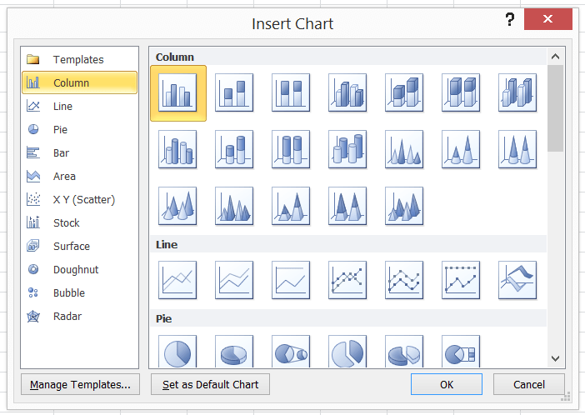The height and width of the screenshot is (415, 585).
Task: Click Set as Default Chart
Action: (210, 384)
